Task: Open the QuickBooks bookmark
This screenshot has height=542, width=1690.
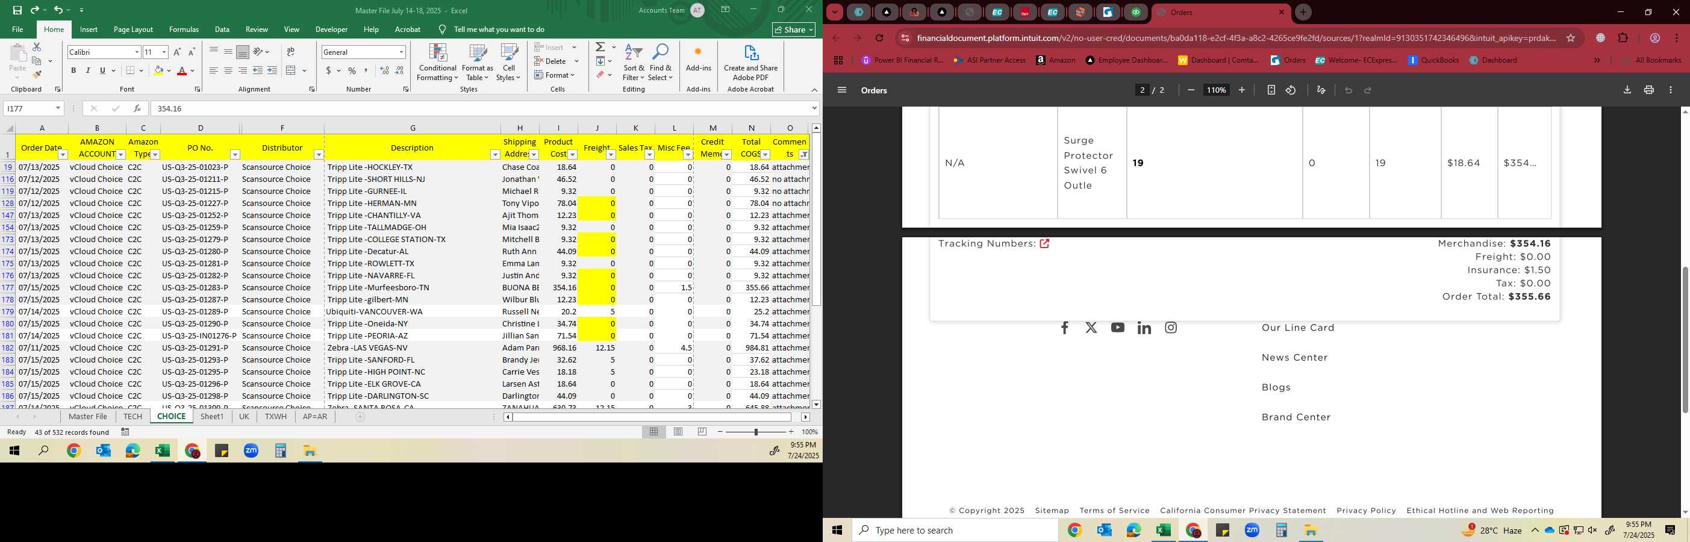Action: tap(1433, 60)
